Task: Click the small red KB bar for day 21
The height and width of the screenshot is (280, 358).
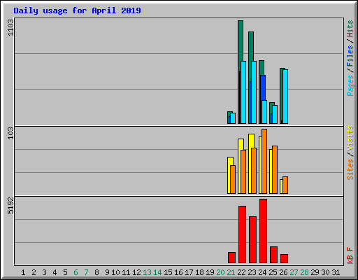Action: (x=232, y=258)
